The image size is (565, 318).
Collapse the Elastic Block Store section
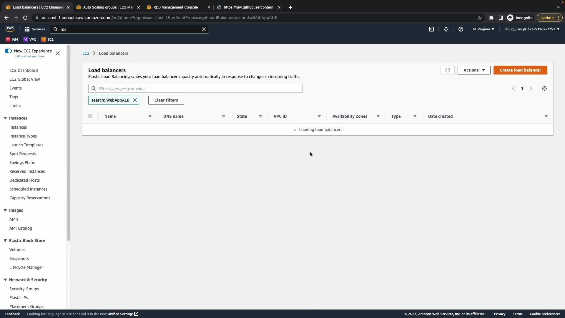tap(5, 241)
